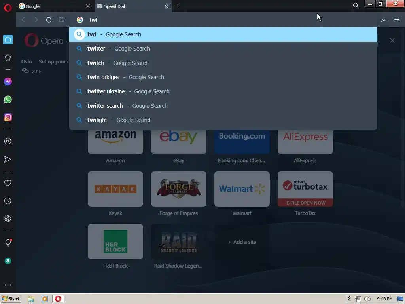Select the 'twitch' search suggestion
Image resolution: width=405 pixels, height=304 pixels.
click(x=223, y=63)
